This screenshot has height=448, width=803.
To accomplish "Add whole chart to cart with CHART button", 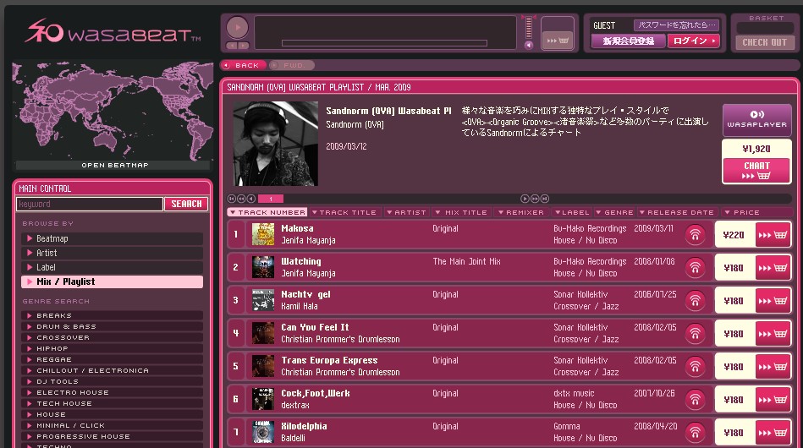I will pyautogui.click(x=756, y=171).
